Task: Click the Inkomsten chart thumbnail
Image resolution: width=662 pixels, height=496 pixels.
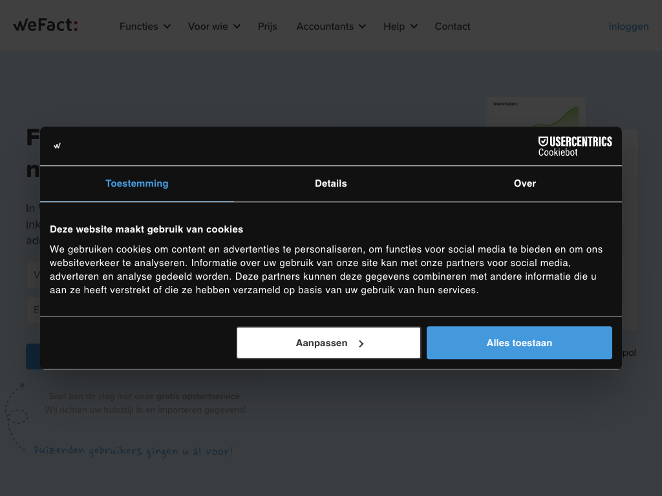Action: pos(536,112)
